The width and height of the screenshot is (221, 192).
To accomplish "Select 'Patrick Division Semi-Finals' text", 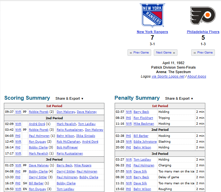I will 173,67.
